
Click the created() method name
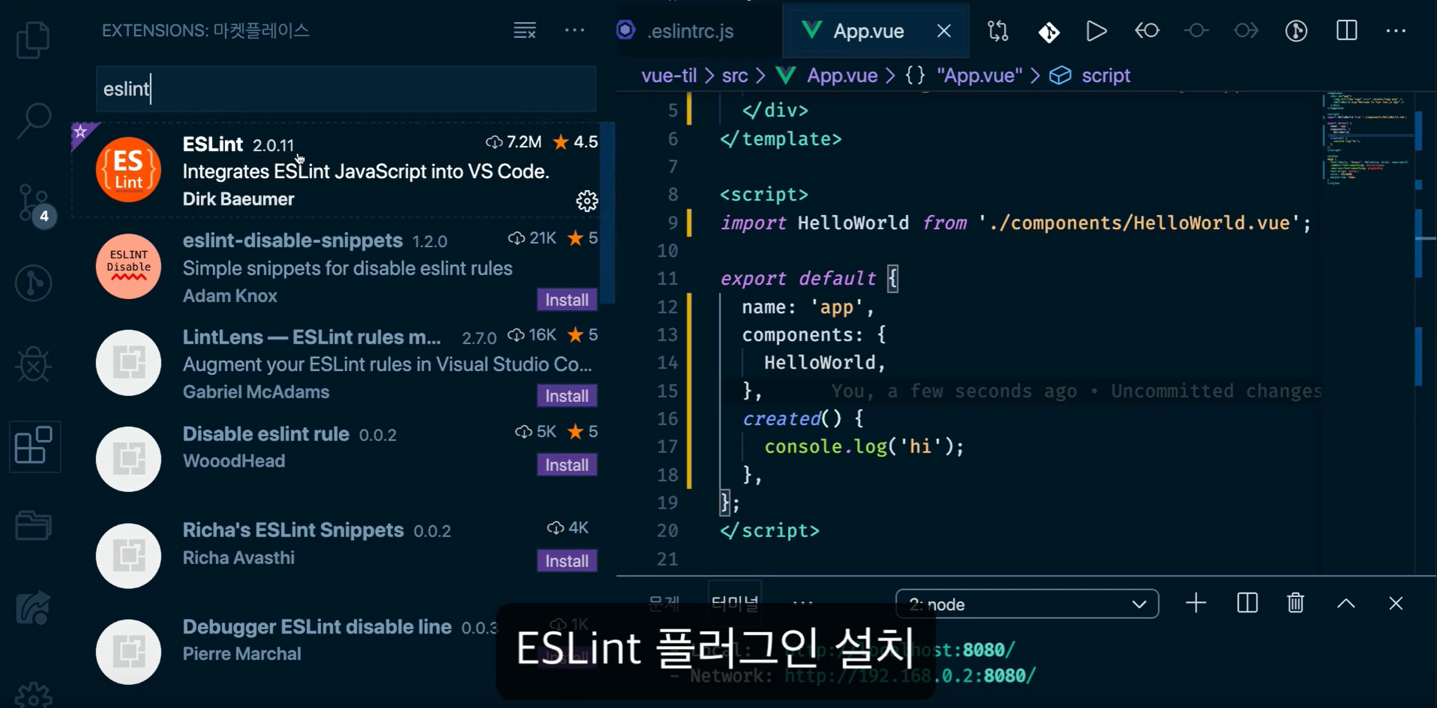782,418
